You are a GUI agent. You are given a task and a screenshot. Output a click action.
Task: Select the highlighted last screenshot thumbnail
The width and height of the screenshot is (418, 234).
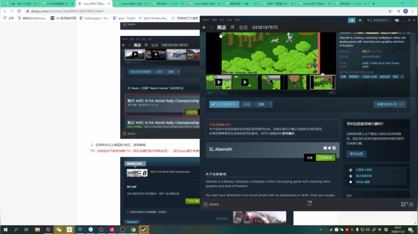[x=323, y=82]
